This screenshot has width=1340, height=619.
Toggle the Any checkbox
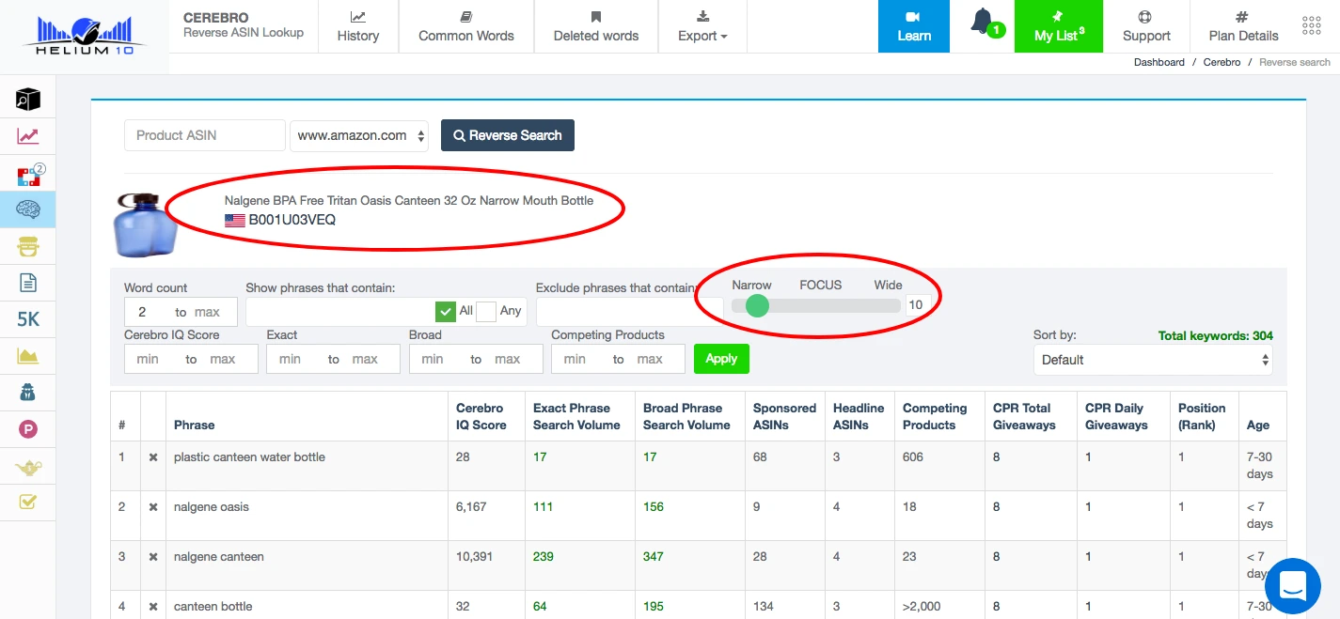tap(486, 311)
